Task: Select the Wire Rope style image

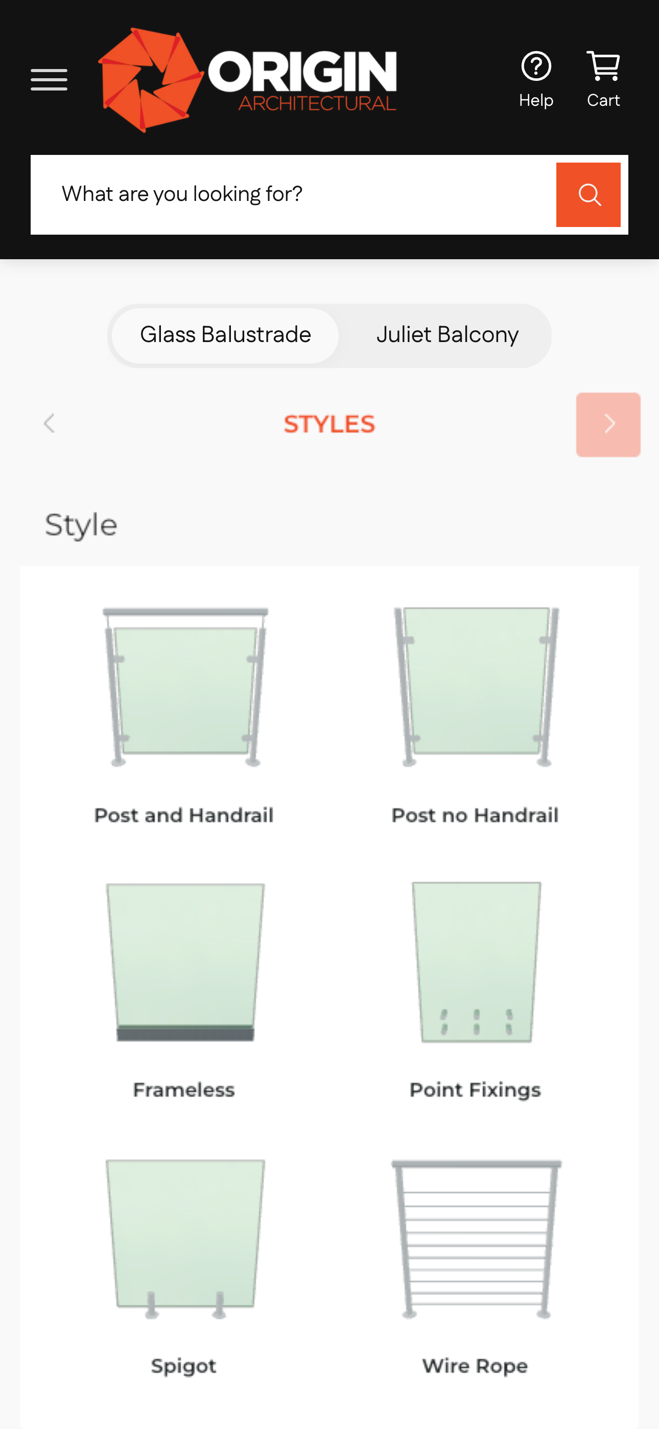Action: coord(476,1238)
